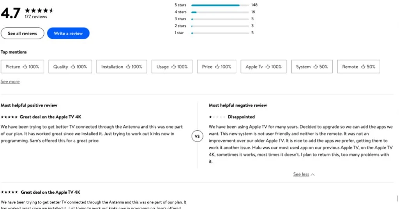Viewport: 399px width, 209px height.
Task: Click the thumbs-up icon on Price chip
Action: 217,67
